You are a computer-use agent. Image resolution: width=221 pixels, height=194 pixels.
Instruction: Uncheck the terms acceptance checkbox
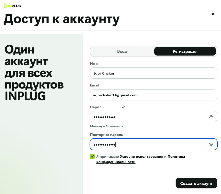pyautogui.click(x=92, y=156)
